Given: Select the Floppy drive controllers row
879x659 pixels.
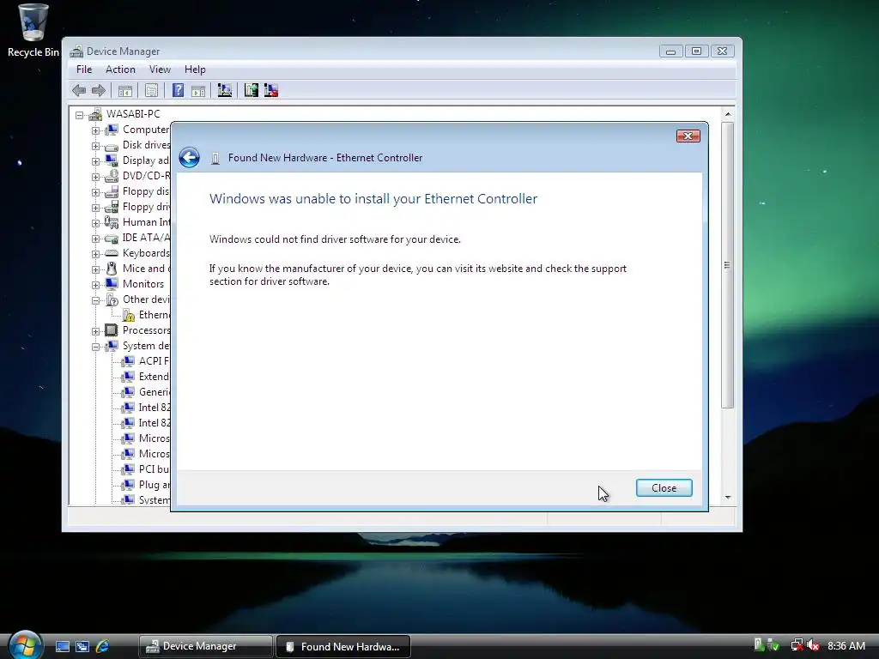Looking at the screenshot, I should [137, 207].
